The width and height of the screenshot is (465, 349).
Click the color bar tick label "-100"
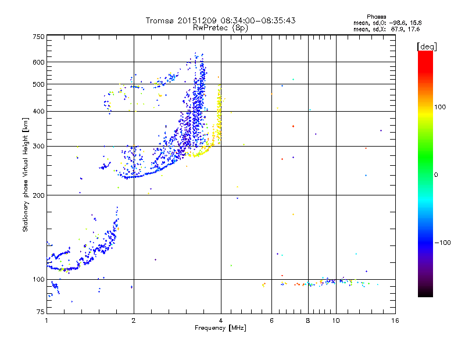442,243
